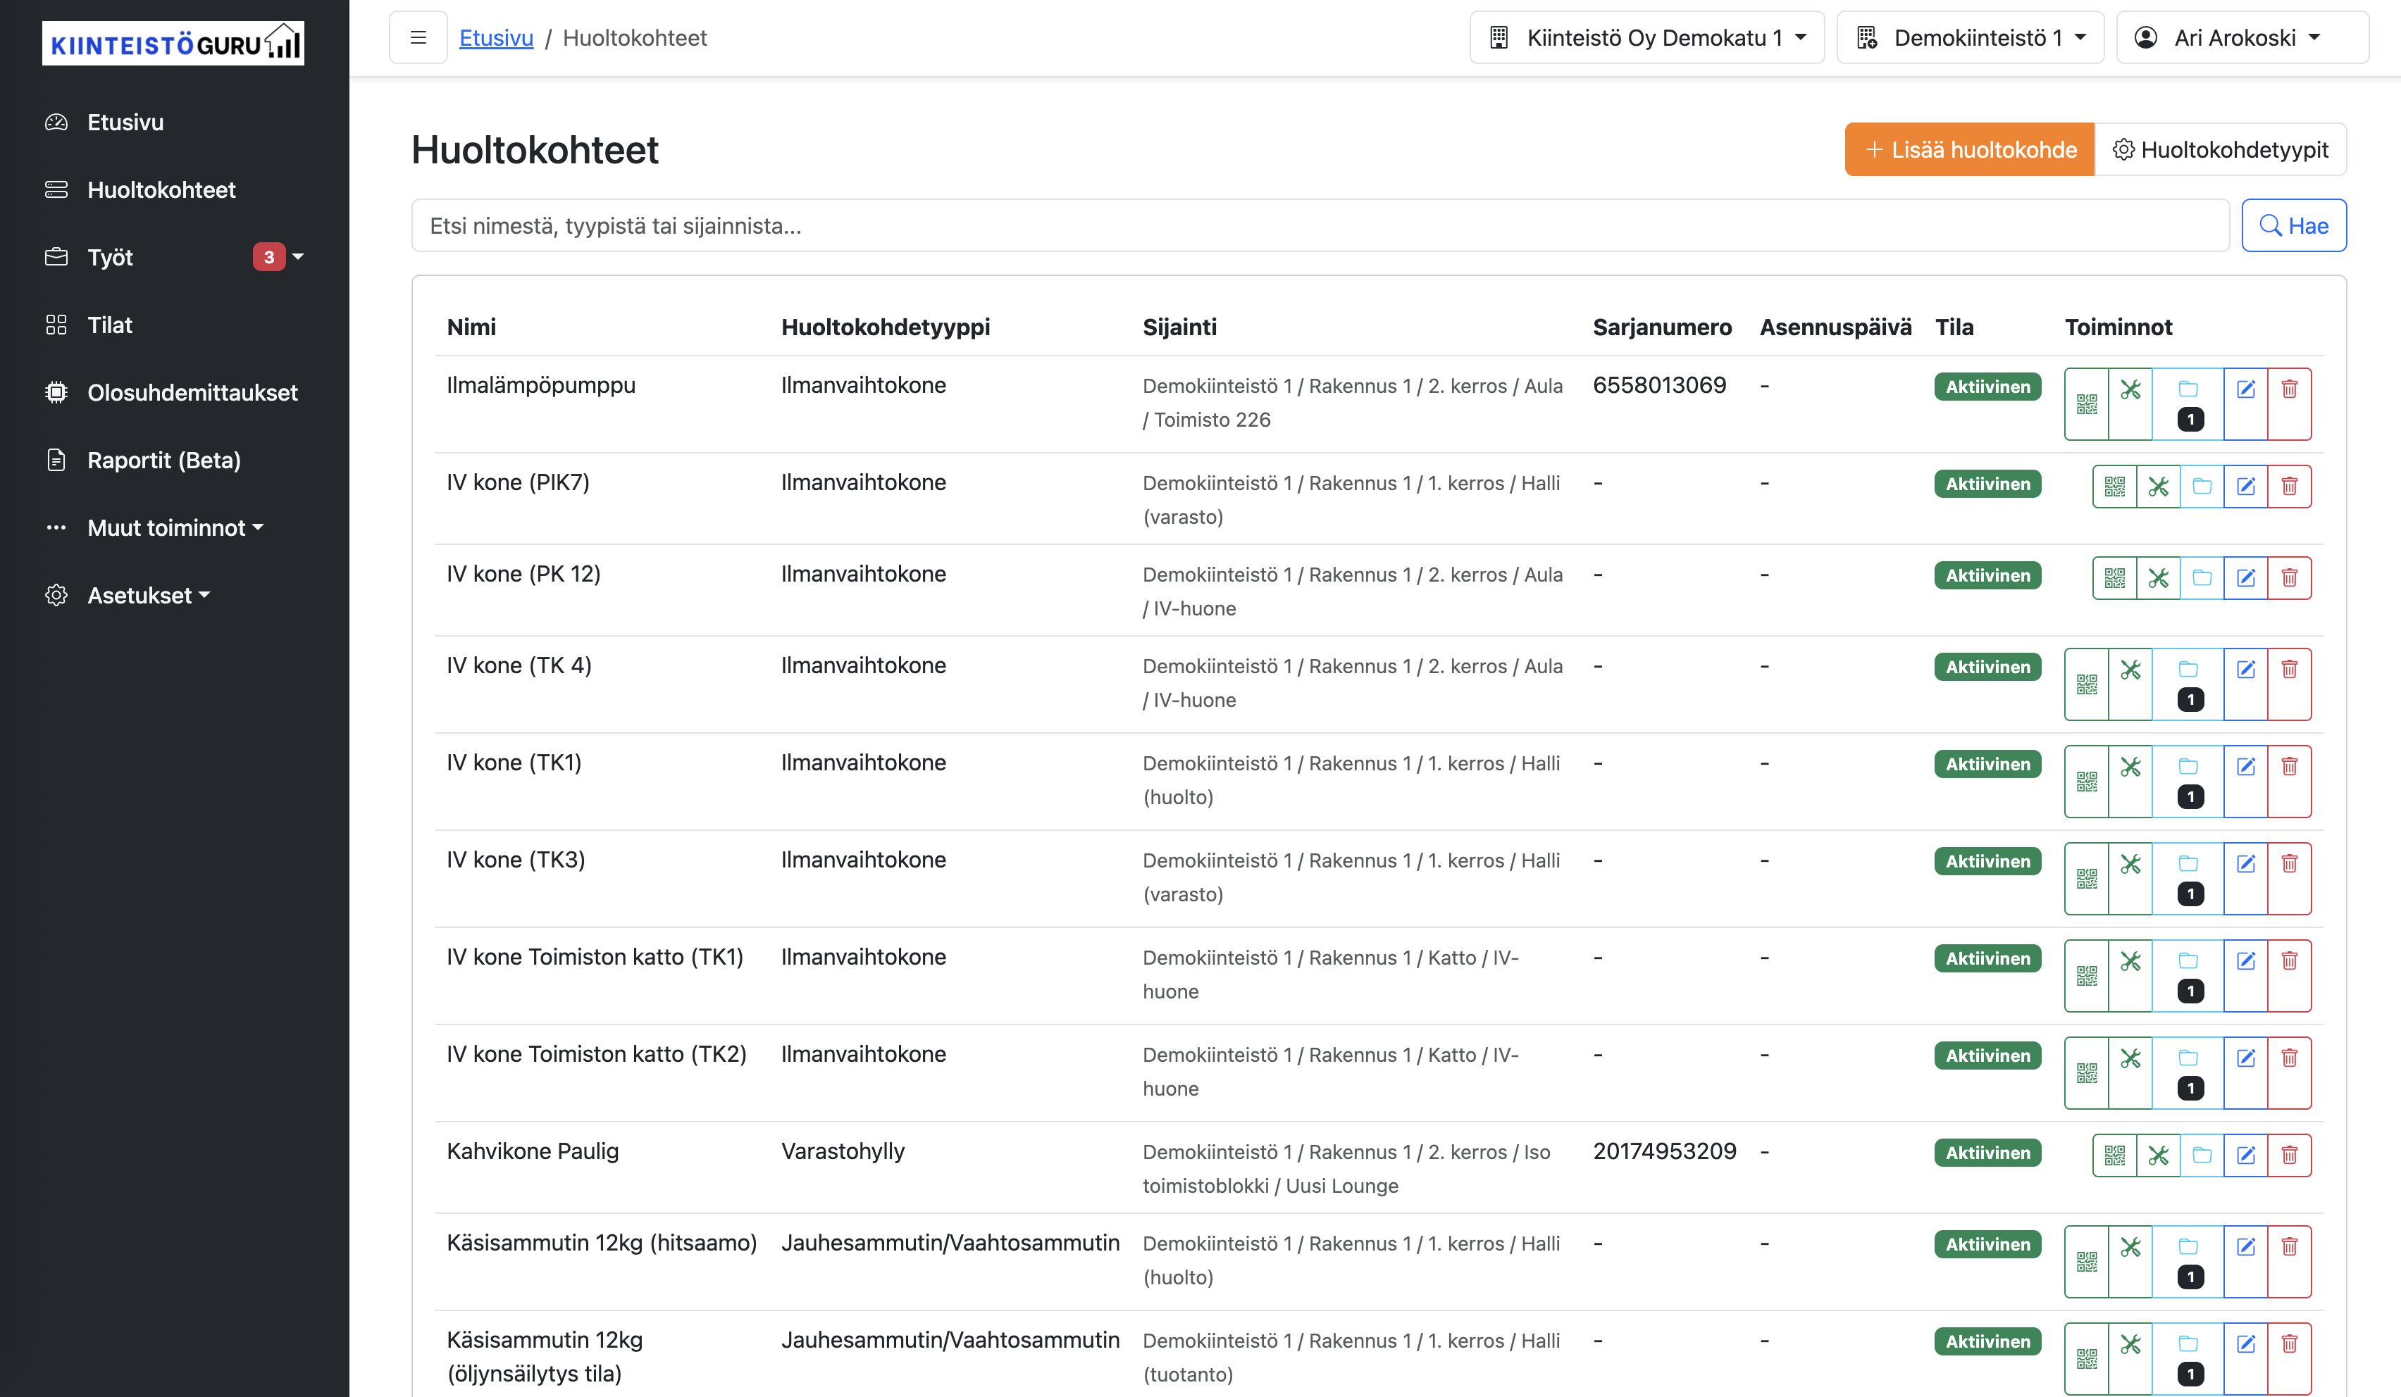Open Olosuhdemittaukset from sidebar
Viewport: 2401px width, 1397px height.
click(x=192, y=392)
